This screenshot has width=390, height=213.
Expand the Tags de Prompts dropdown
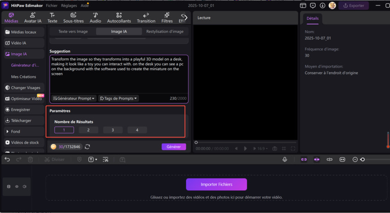[x=119, y=98]
